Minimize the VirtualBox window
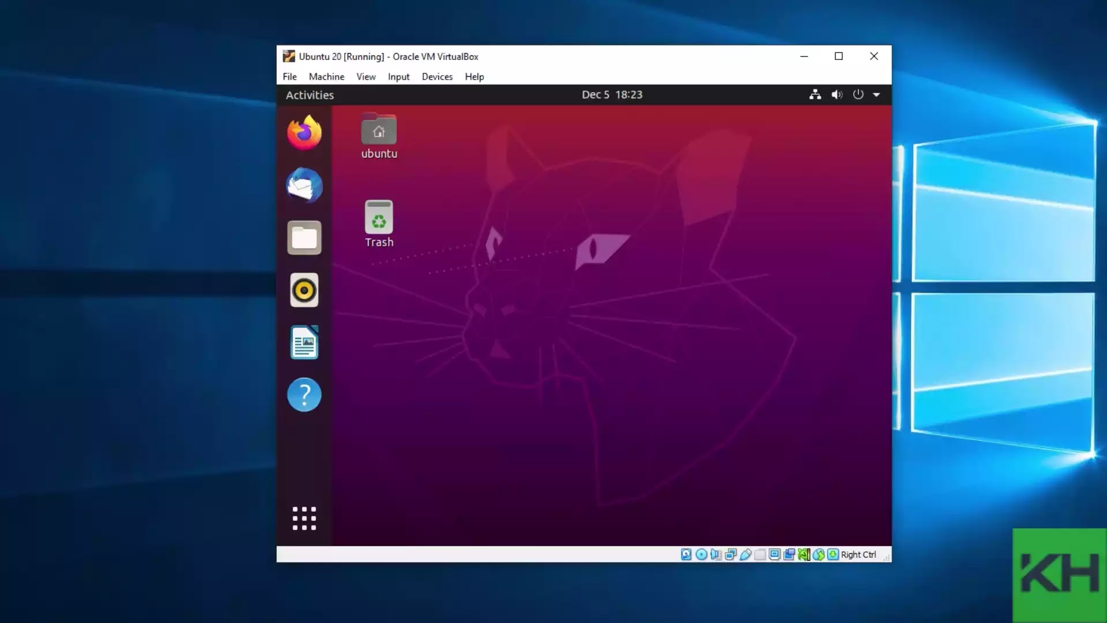Image resolution: width=1107 pixels, height=623 pixels. [804, 57]
